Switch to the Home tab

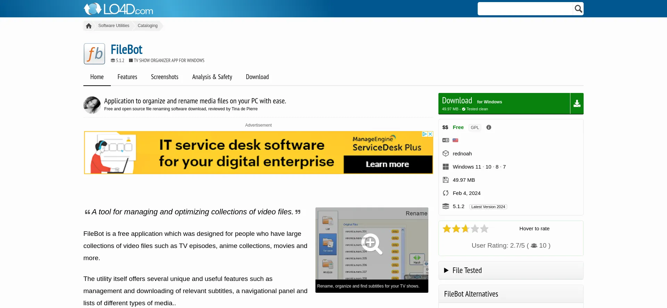click(x=97, y=77)
